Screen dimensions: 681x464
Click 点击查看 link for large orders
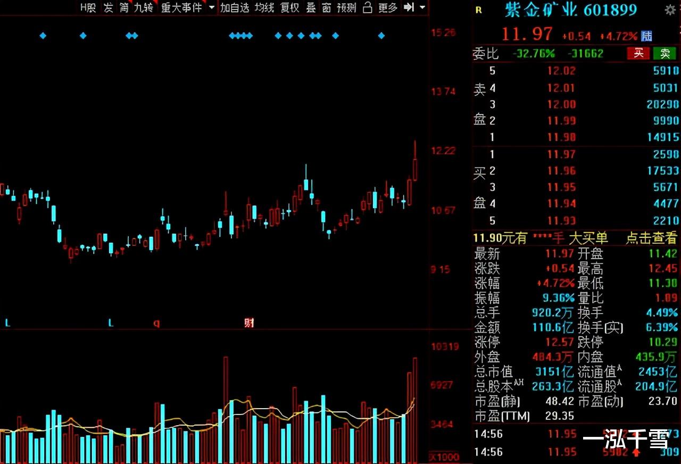pyautogui.click(x=651, y=238)
